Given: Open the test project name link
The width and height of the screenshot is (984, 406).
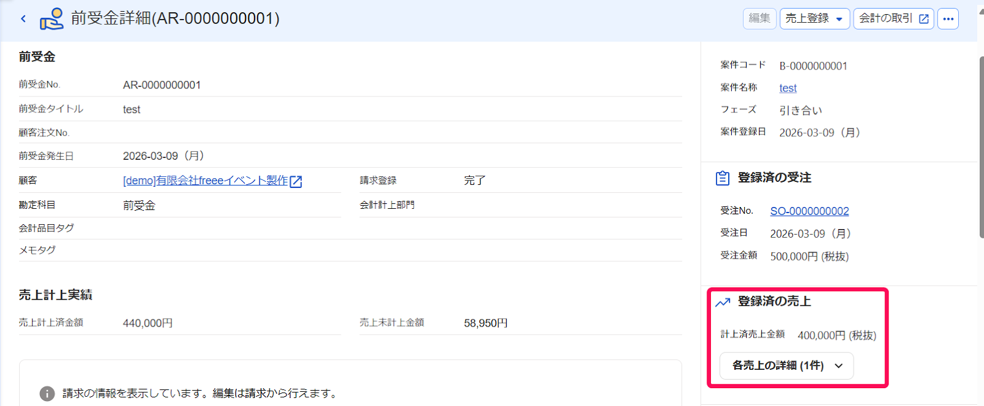Looking at the screenshot, I should (x=788, y=88).
